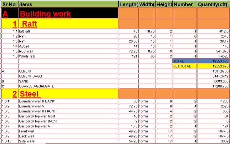Click Boundary wall H FRONT cell
Screen dimensions: 230x144
68,111
